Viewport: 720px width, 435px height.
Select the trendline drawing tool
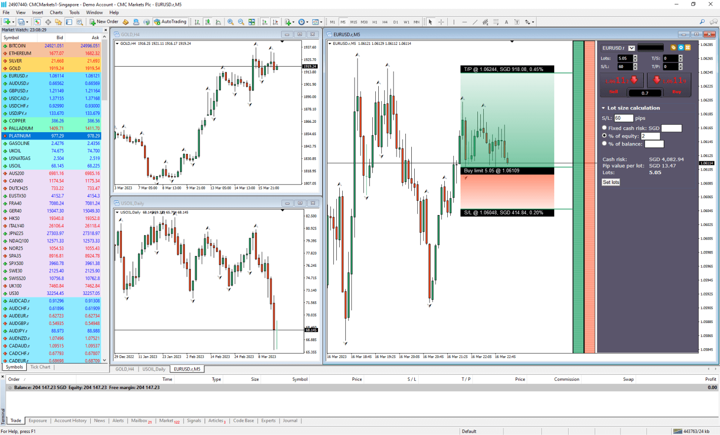tap(475, 22)
